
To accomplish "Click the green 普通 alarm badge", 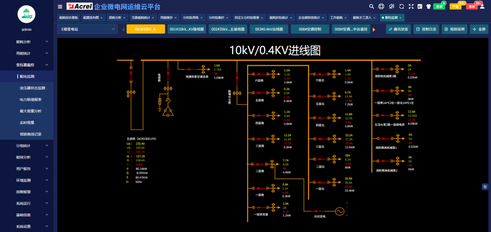I will coord(439,7).
